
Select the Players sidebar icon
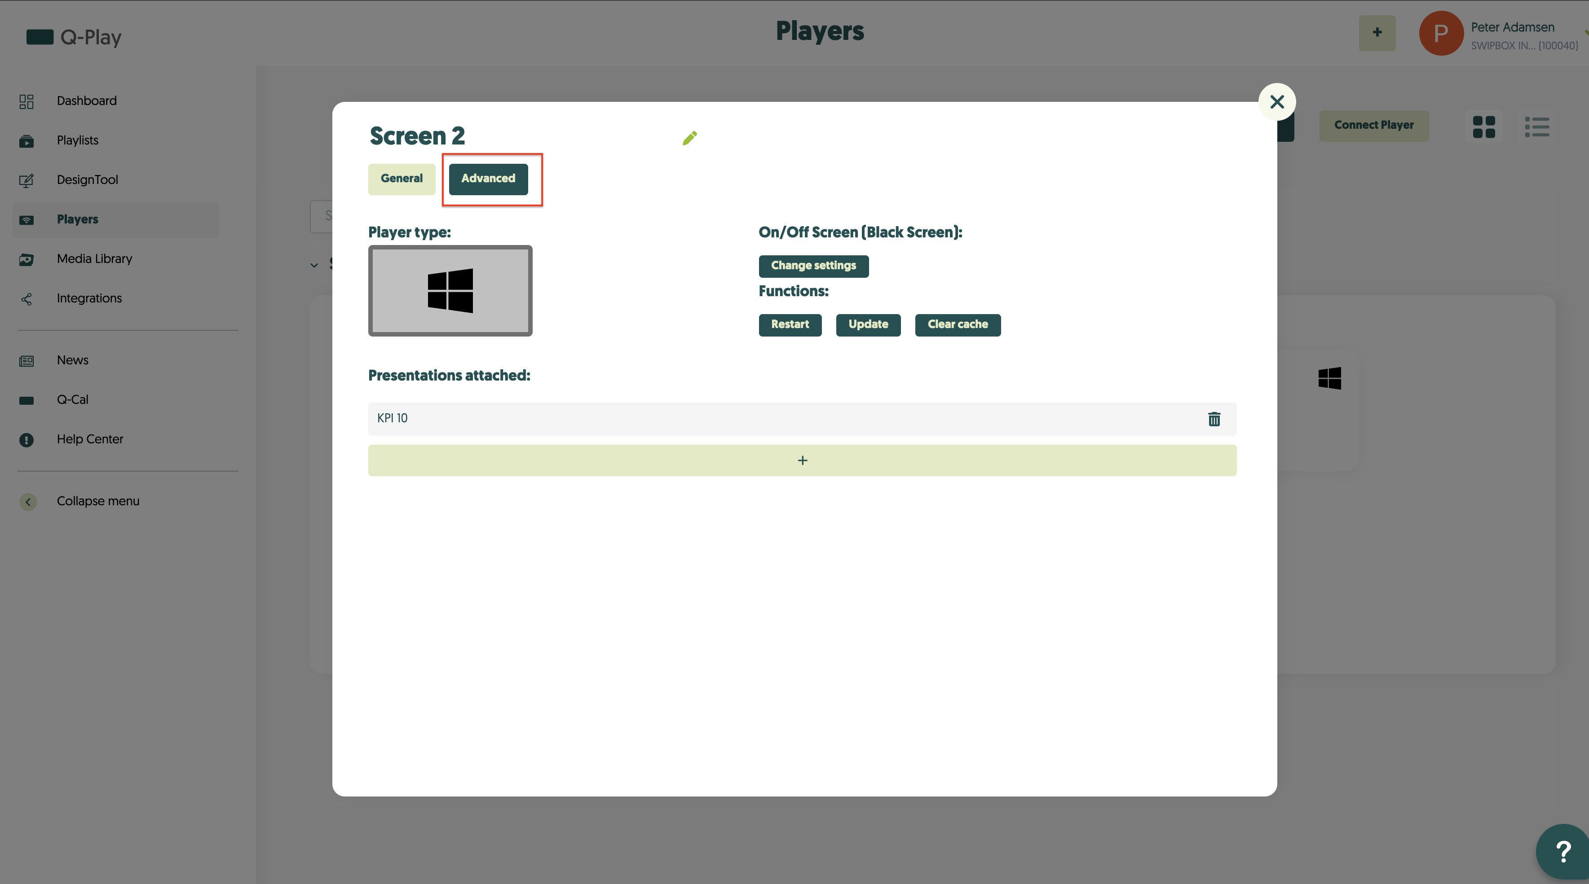[x=26, y=220]
